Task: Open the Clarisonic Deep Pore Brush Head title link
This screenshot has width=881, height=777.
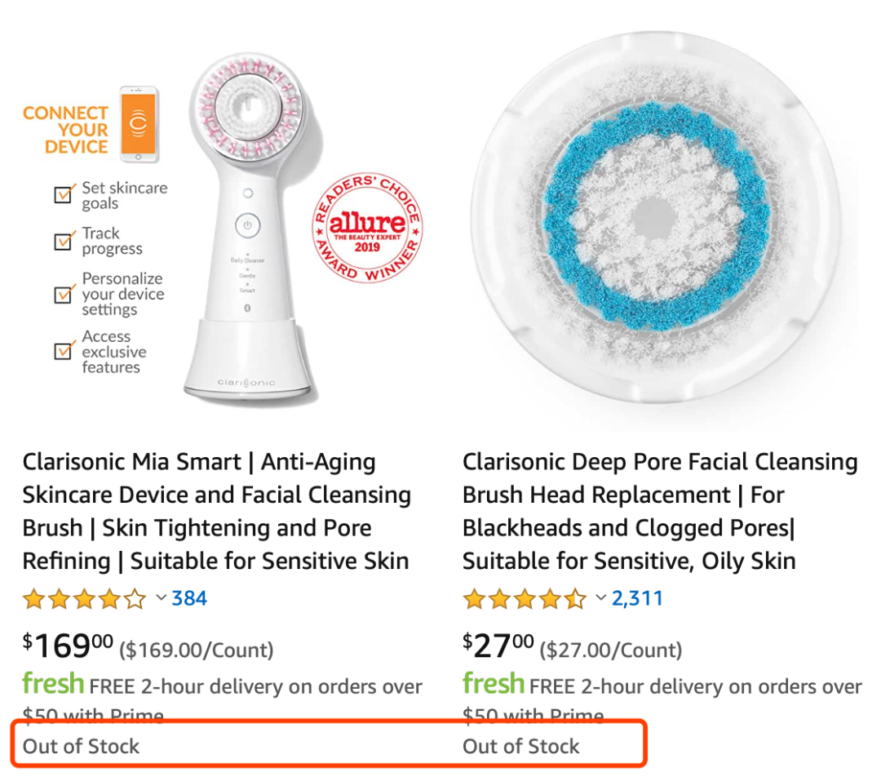Action: click(x=659, y=512)
